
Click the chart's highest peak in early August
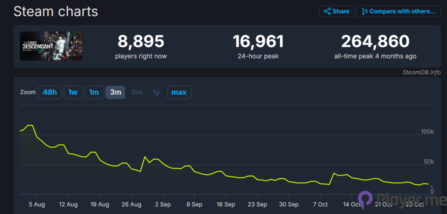pyautogui.click(x=30, y=125)
